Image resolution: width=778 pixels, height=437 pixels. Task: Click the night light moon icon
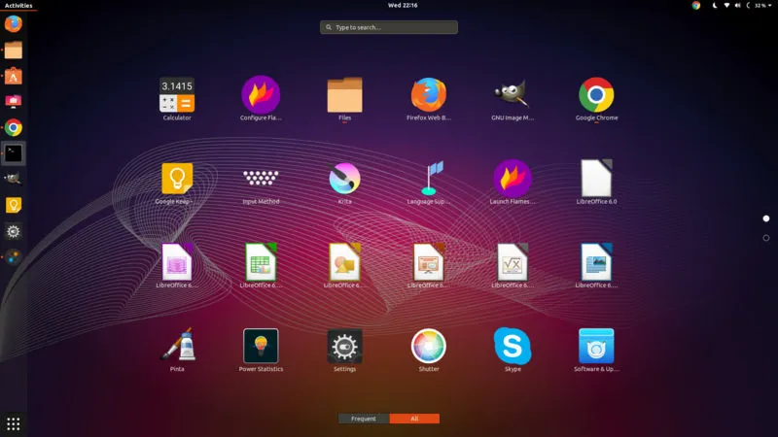coord(715,6)
